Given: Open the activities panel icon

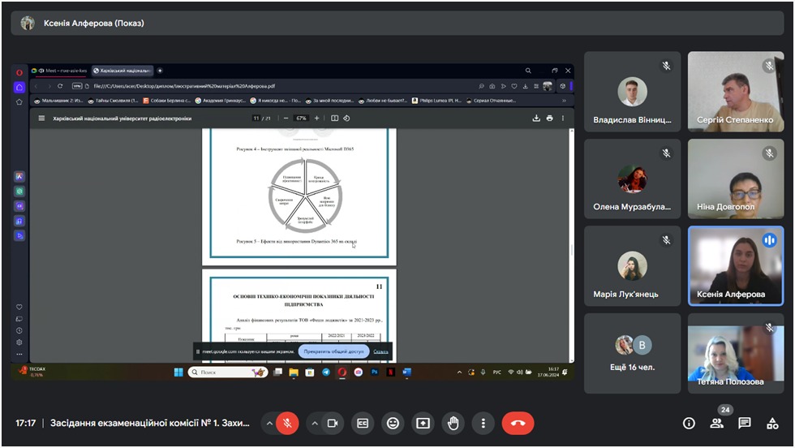Looking at the screenshot, I should (772, 423).
